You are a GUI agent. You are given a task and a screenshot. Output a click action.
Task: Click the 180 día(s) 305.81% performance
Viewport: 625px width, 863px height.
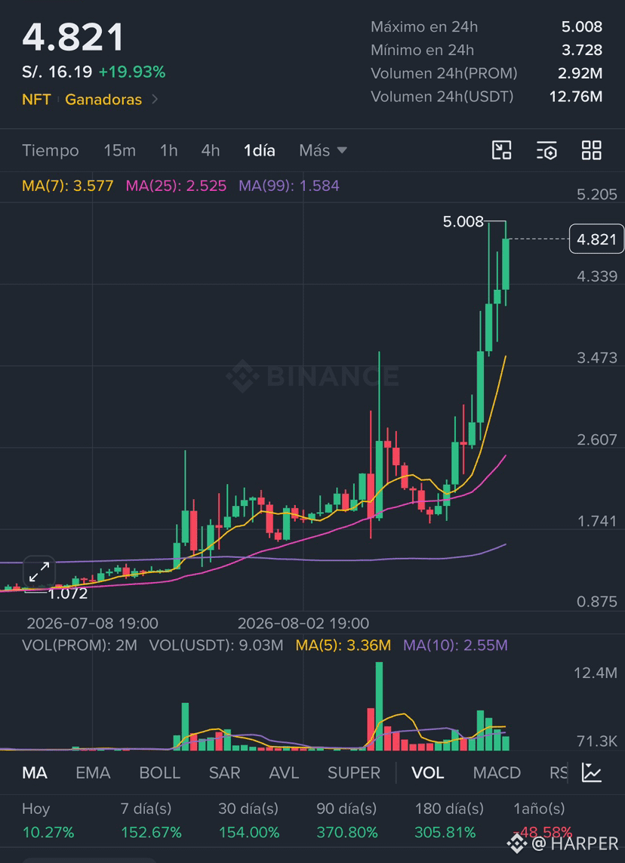coord(449,821)
